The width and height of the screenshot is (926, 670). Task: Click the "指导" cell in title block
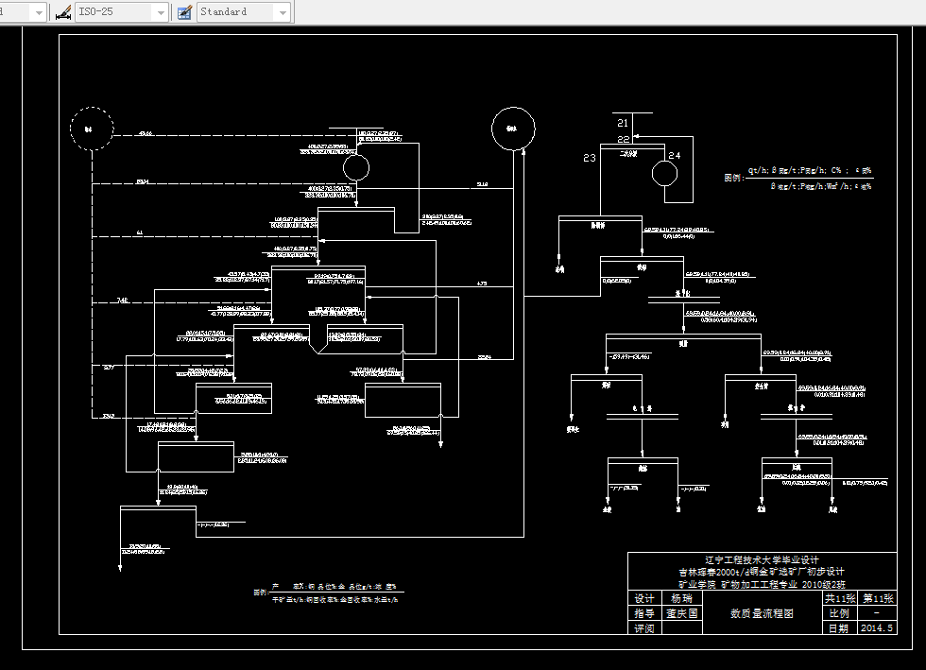click(643, 613)
